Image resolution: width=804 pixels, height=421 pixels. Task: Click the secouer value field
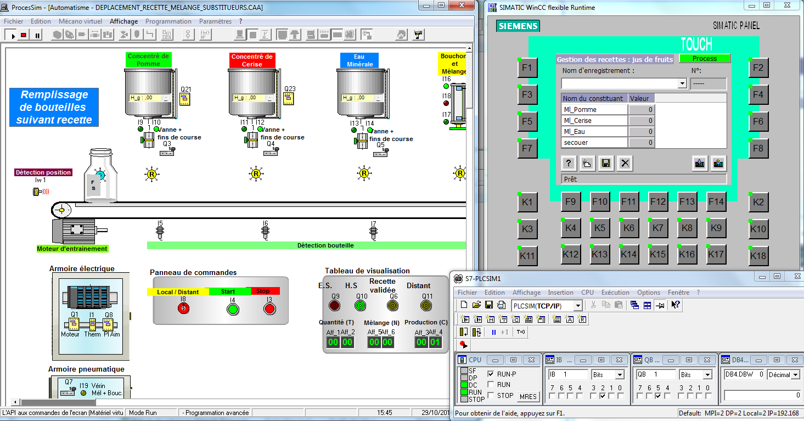[642, 143]
